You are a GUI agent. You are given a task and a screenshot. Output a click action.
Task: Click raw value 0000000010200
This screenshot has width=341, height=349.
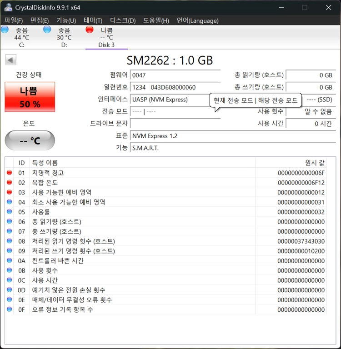(x=301, y=251)
